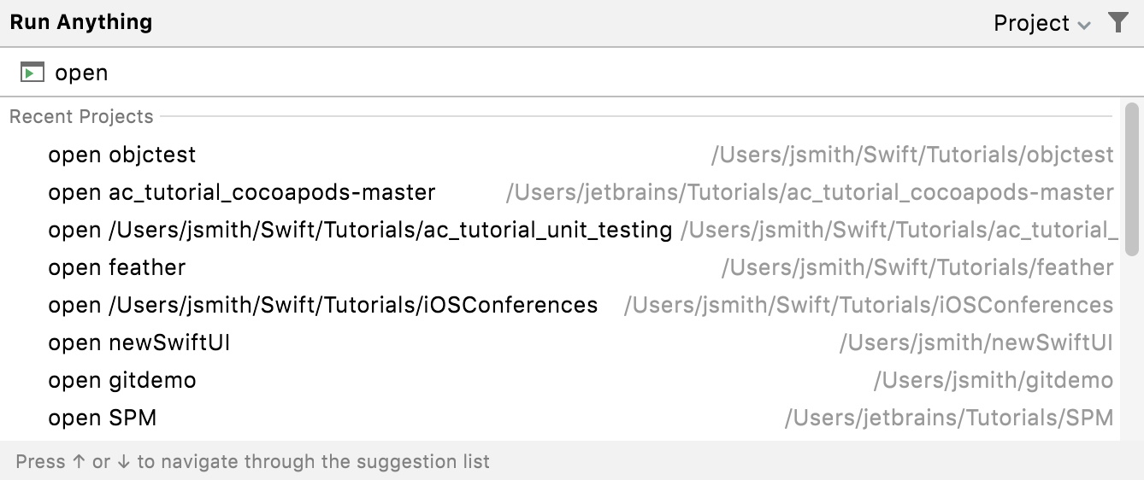The width and height of the screenshot is (1144, 480).
Task: Open the Project scope dropdown
Action: point(1041,23)
